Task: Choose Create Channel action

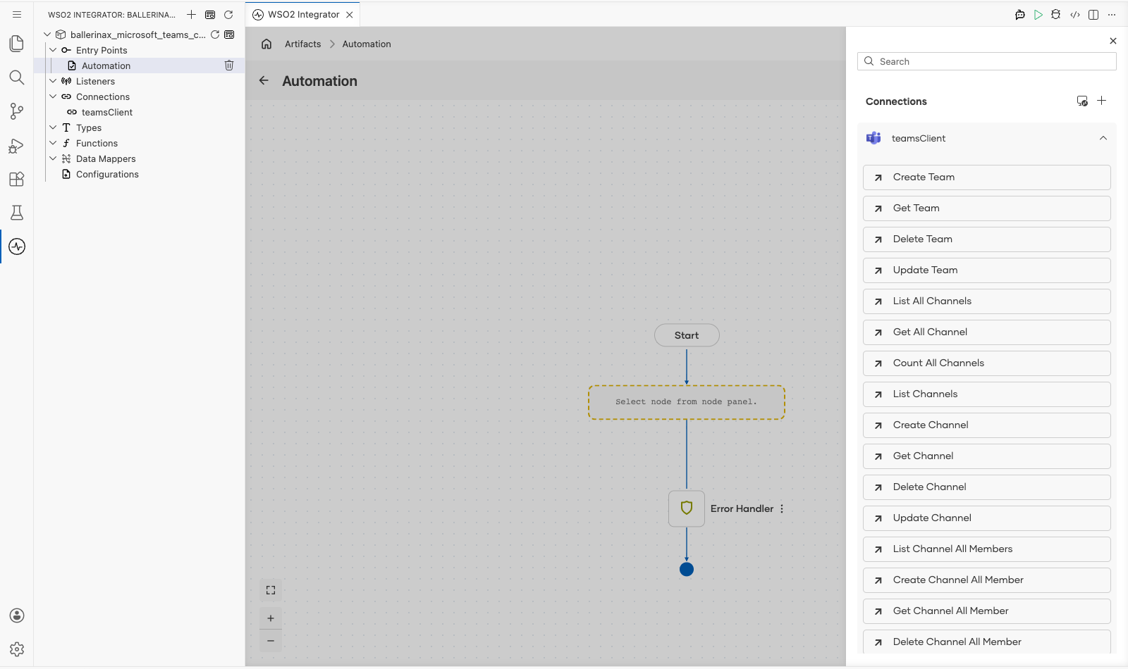Action: (986, 425)
